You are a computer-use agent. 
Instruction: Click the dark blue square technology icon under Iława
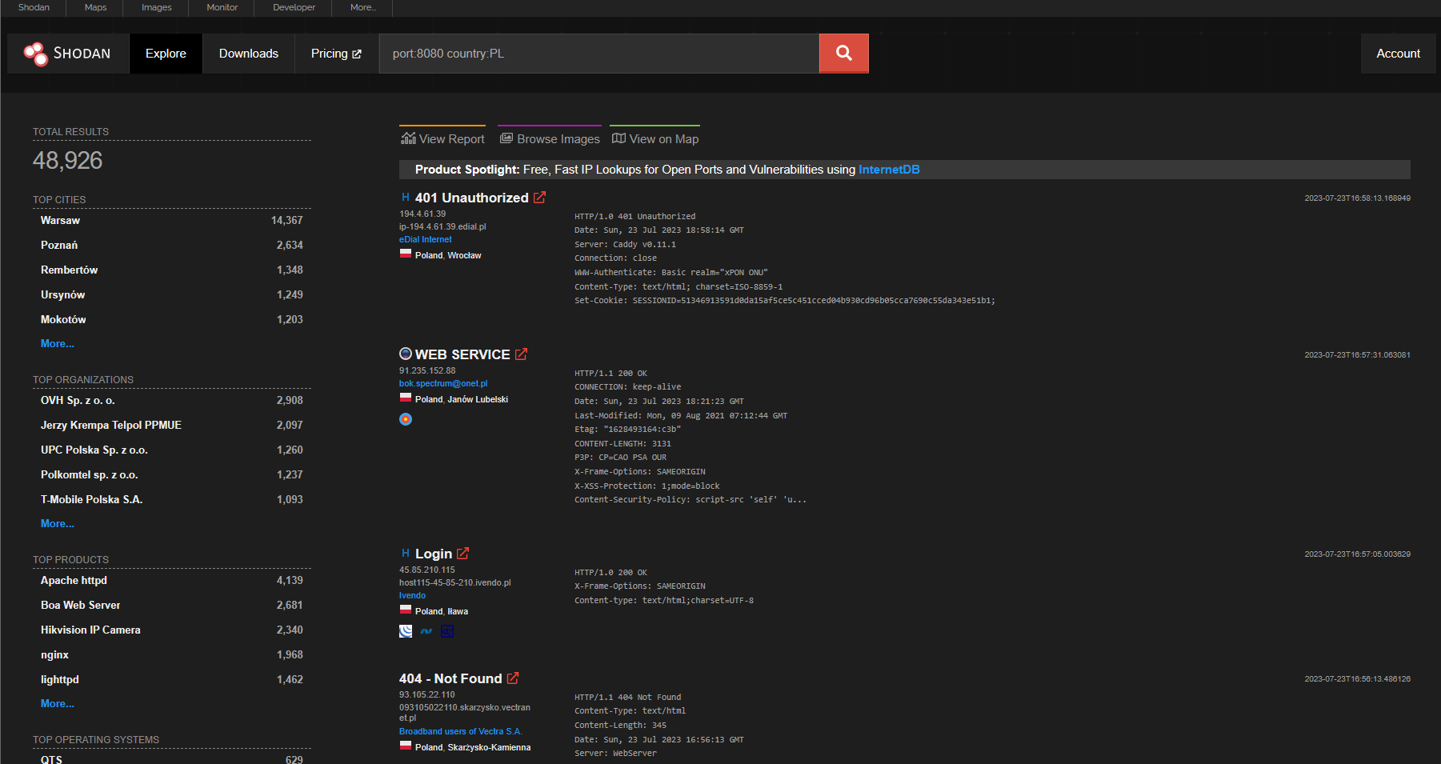(x=447, y=631)
